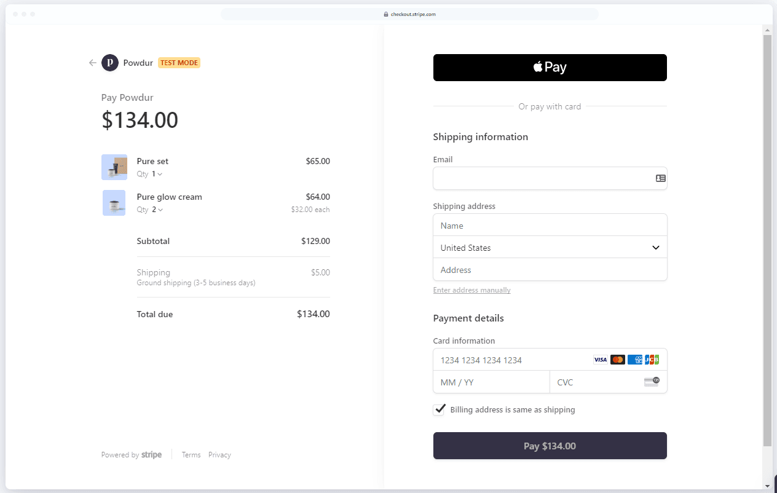Expand the United States country selector
The width and height of the screenshot is (777, 493).
[x=550, y=247]
